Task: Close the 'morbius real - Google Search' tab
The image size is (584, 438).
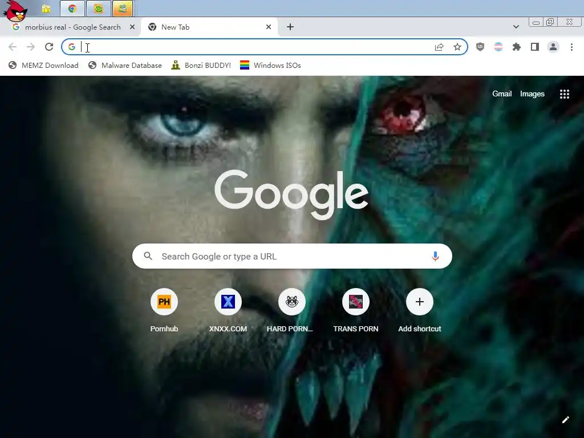Action: pos(132,27)
